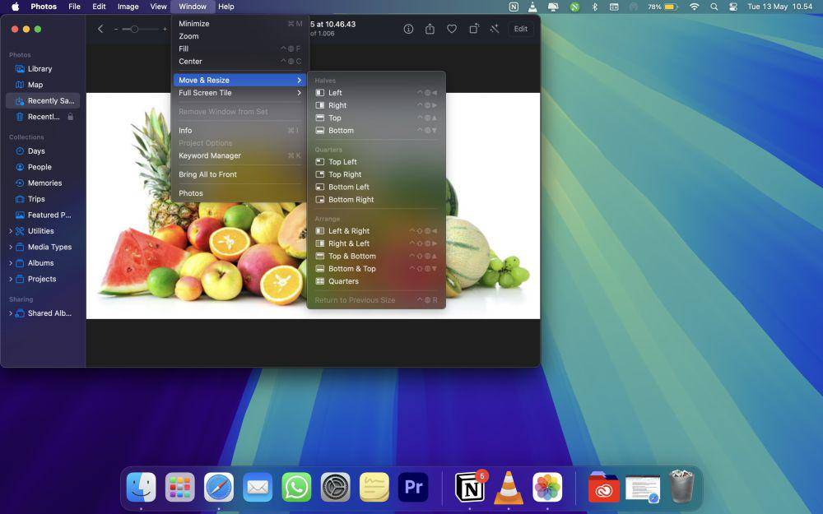Expand the Utilities section
This screenshot has height=514, width=823.
11,231
